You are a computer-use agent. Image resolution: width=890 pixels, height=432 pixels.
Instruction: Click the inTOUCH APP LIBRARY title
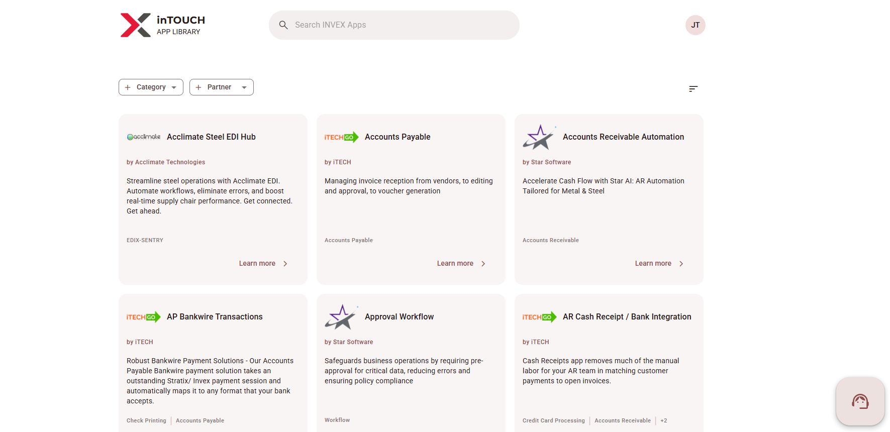tap(181, 25)
